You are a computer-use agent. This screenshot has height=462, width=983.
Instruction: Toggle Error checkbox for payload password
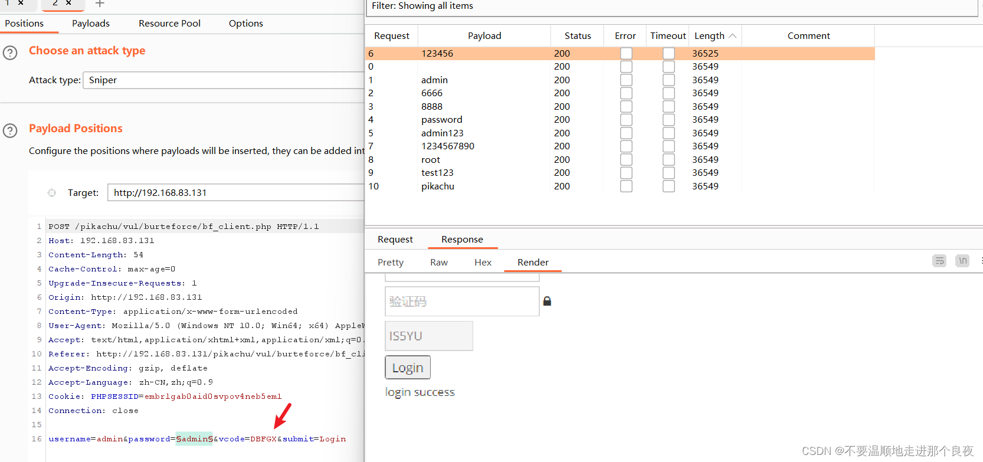[x=626, y=120]
